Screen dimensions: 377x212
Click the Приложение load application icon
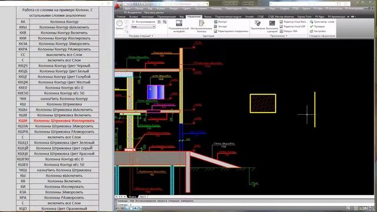click(x=258, y=25)
